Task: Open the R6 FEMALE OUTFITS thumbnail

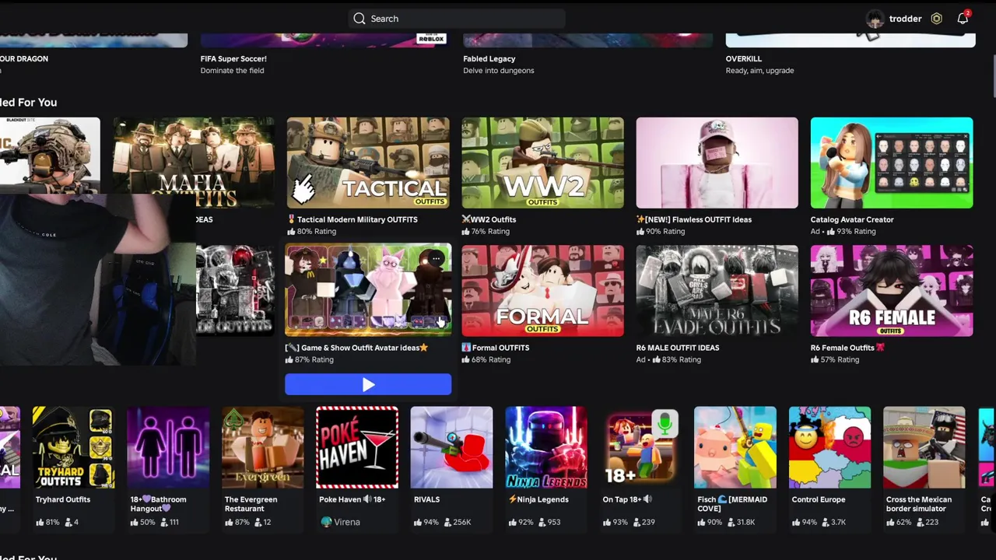Action: pyautogui.click(x=892, y=291)
